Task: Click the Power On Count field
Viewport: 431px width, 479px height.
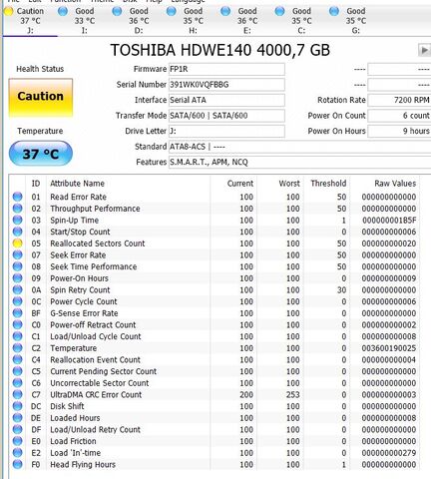Action: [399, 116]
